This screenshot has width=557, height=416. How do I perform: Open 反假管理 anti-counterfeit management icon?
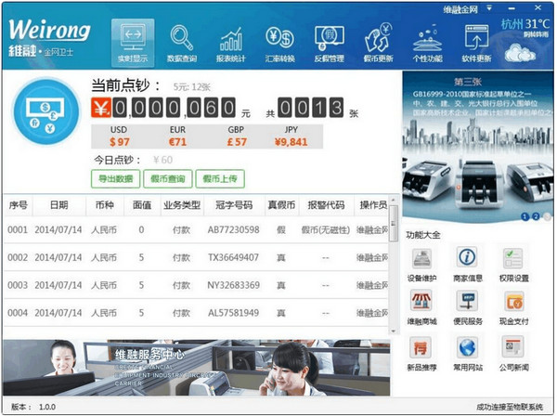click(x=329, y=43)
